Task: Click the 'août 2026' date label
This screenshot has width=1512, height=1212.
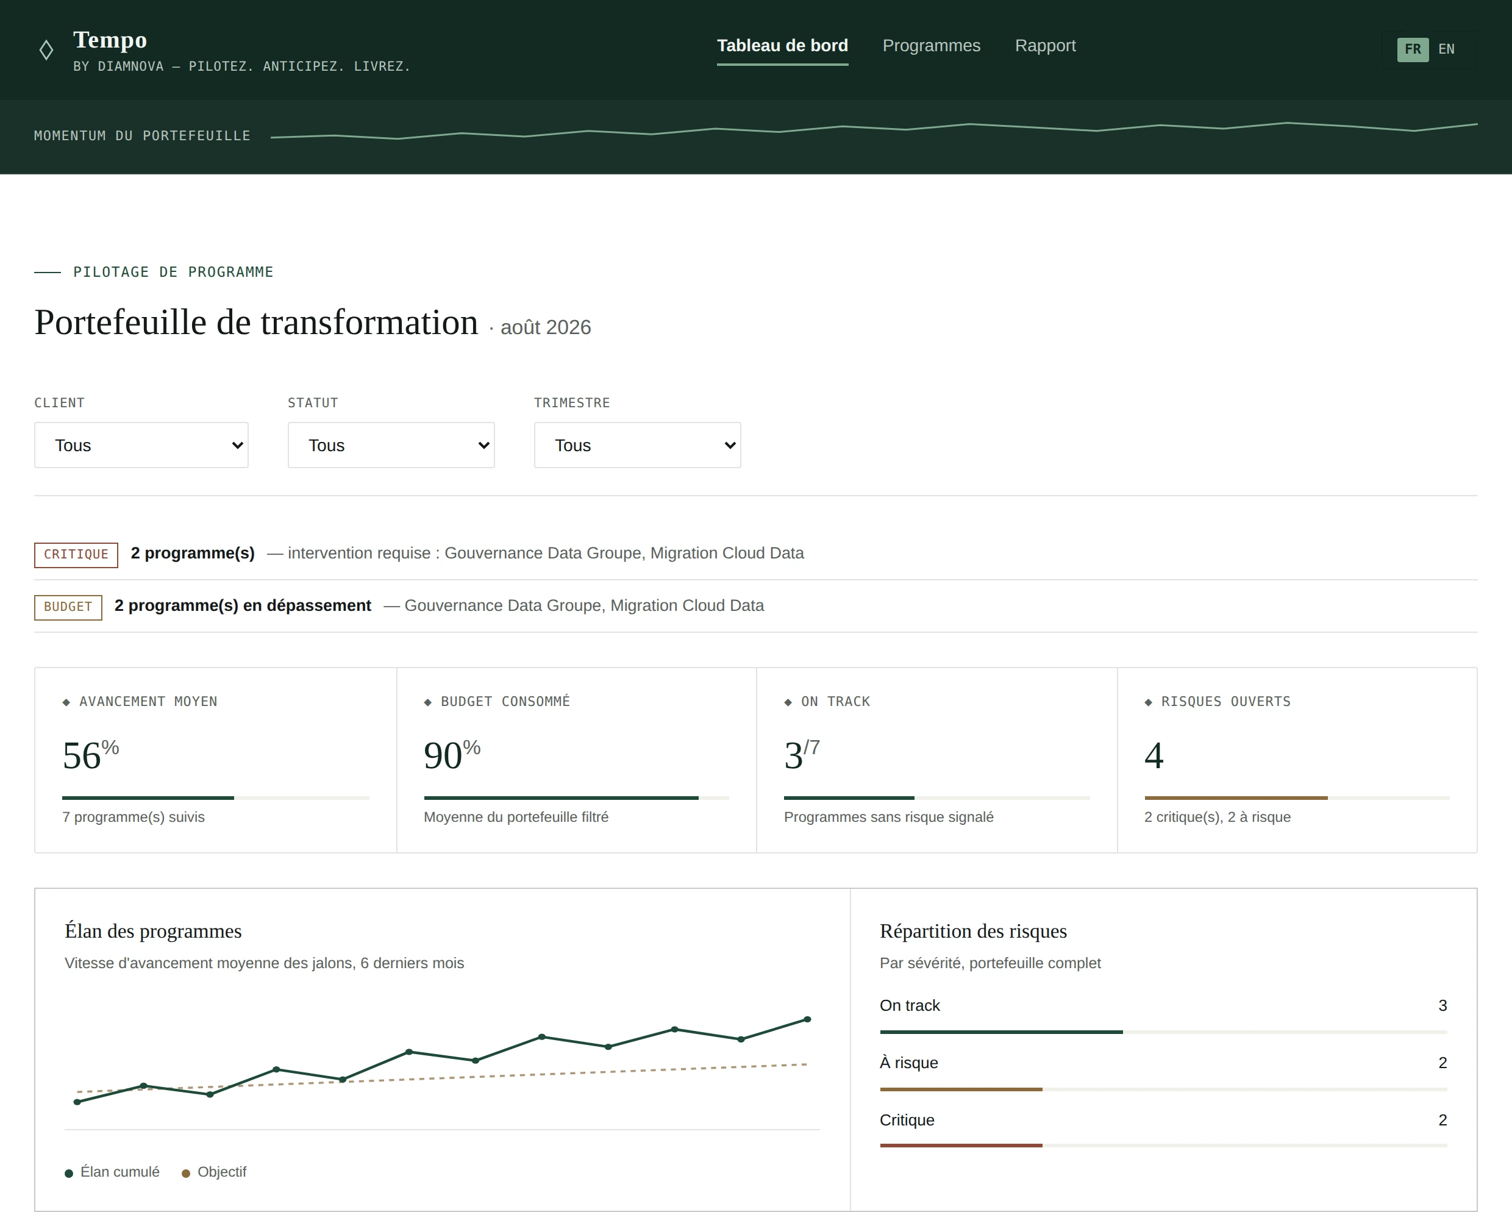Action: [x=546, y=327]
